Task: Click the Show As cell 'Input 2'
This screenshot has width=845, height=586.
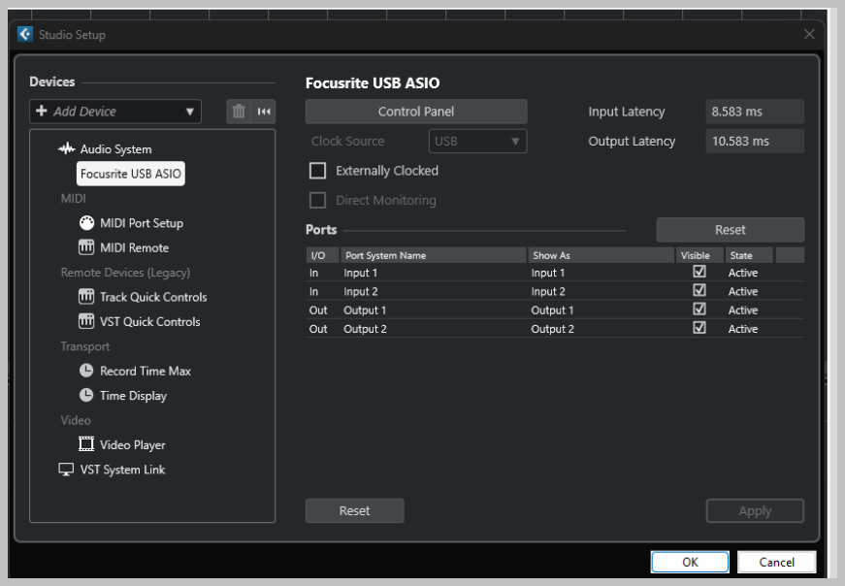Action: click(547, 292)
